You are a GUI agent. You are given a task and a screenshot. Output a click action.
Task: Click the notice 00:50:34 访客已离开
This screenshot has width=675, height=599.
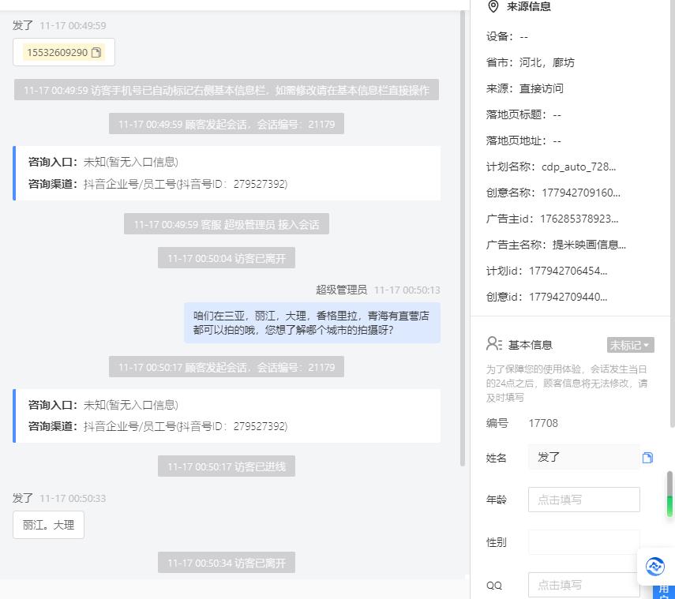[227, 563]
